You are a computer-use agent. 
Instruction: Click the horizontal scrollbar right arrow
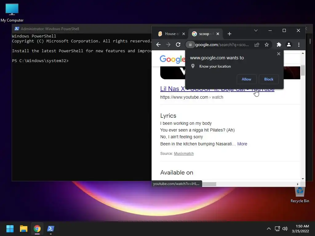coord(297,184)
